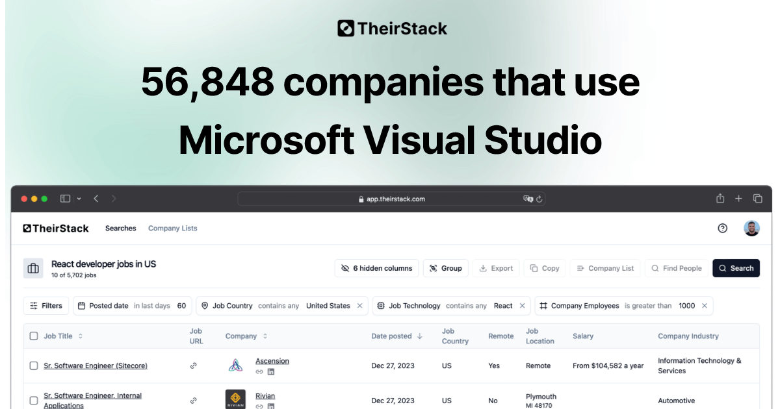
Task: Go forward with Safari forward arrow
Action: (x=114, y=199)
